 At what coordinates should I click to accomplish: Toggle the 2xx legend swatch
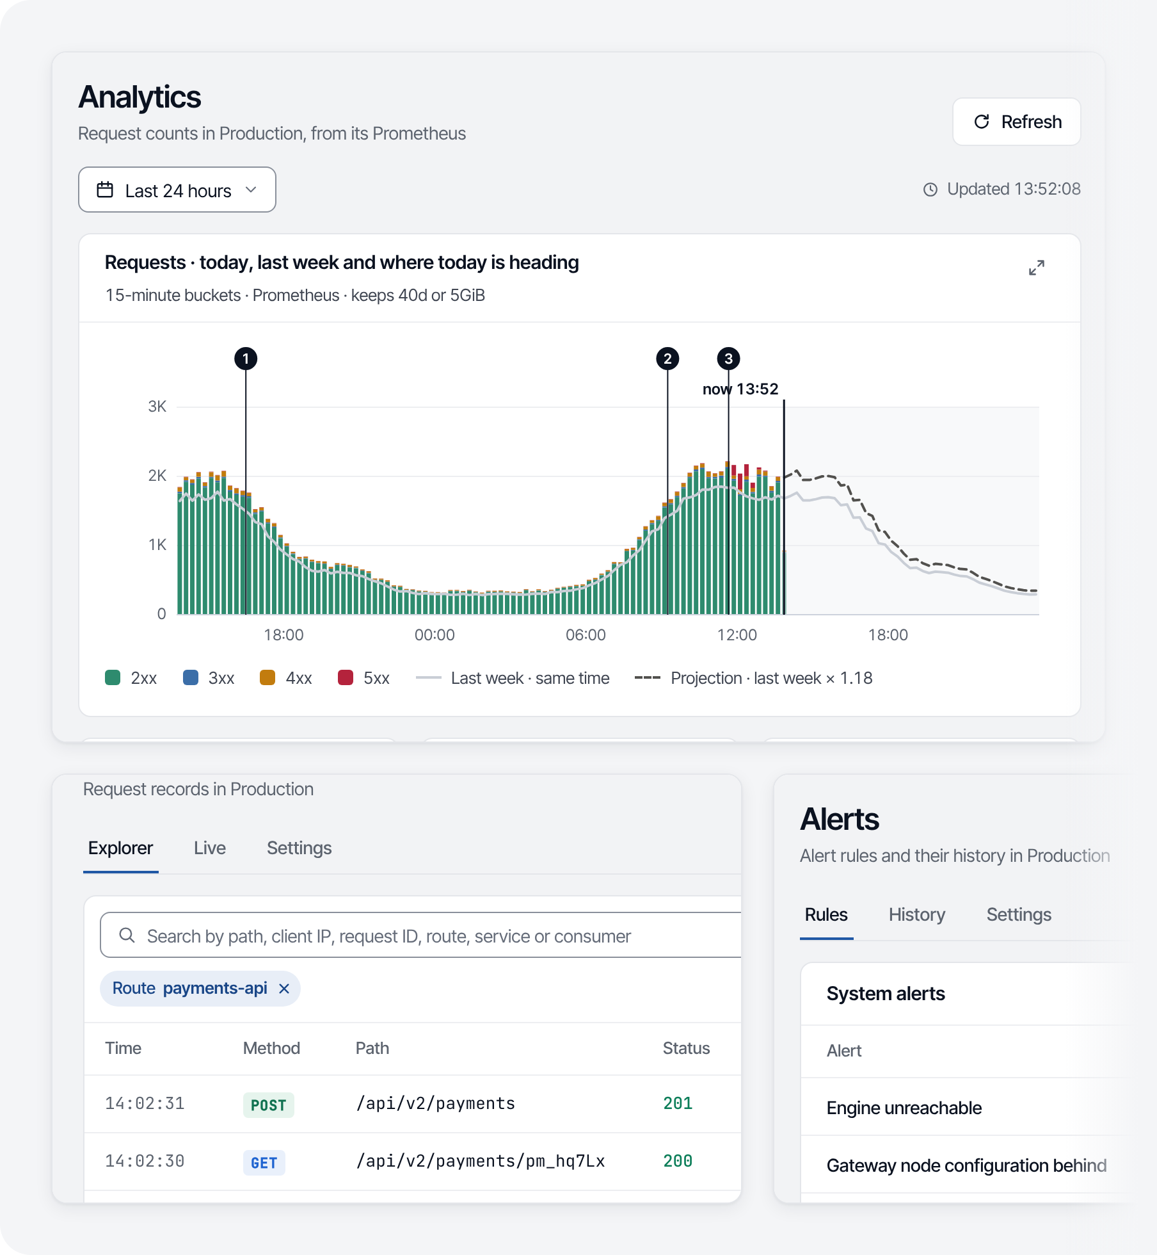point(113,677)
